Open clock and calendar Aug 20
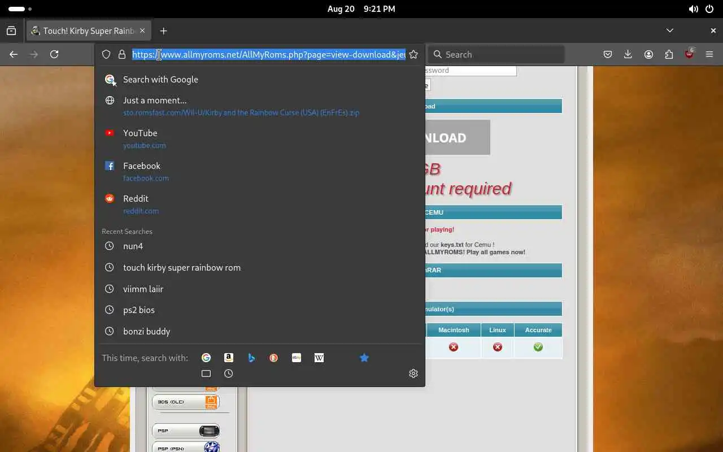This screenshot has width=723, height=452. (361, 9)
